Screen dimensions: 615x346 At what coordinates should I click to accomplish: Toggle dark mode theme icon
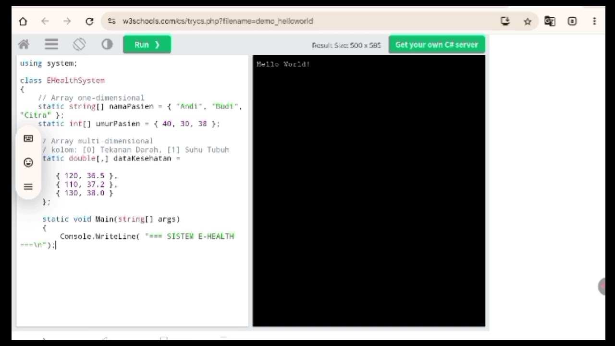click(x=107, y=45)
